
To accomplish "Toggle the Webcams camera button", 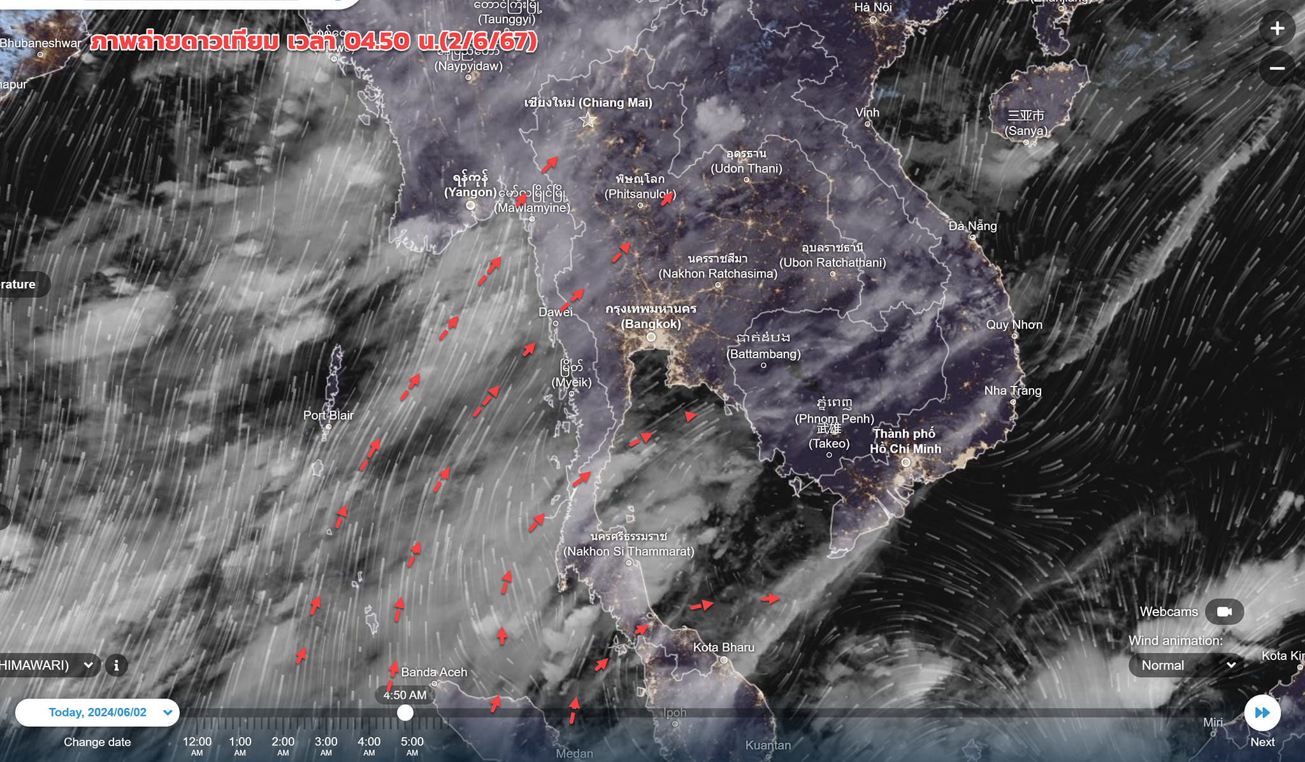I will (x=1224, y=612).
